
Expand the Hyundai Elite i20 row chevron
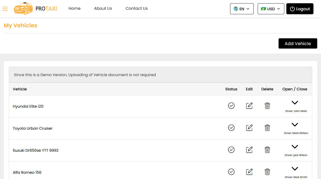[x=295, y=103]
